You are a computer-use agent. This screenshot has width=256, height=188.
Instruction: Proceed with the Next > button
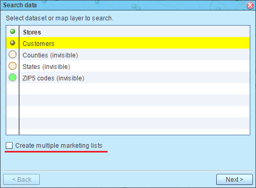tap(235, 179)
